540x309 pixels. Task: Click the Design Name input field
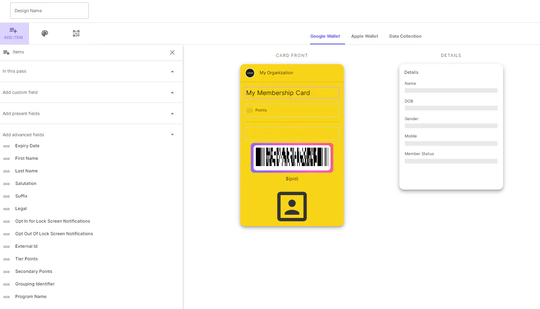[x=50, y=11]
